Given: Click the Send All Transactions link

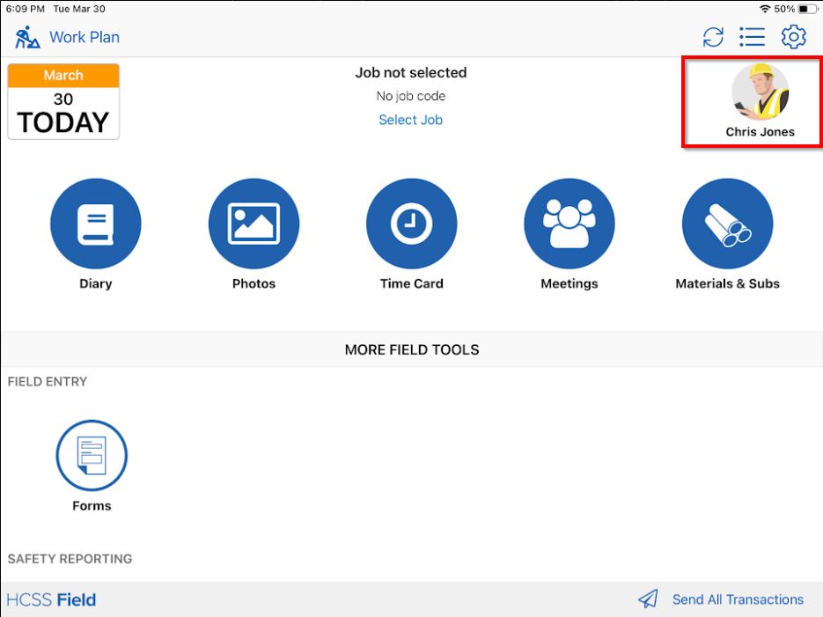Looking at the screenshot, I should [x=738, y=599].
